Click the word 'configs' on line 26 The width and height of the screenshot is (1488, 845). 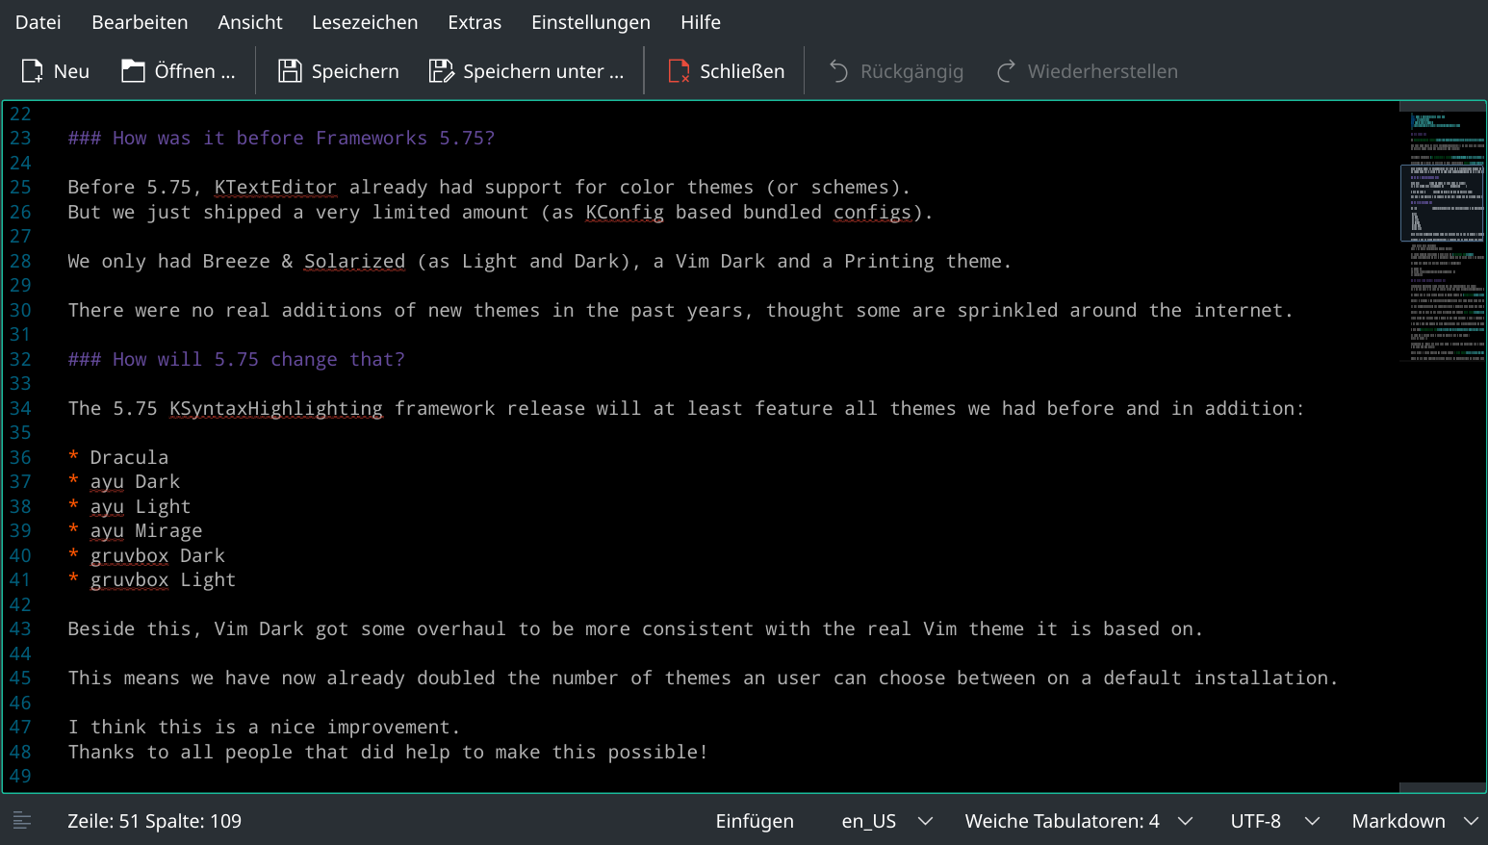point(872,212)
